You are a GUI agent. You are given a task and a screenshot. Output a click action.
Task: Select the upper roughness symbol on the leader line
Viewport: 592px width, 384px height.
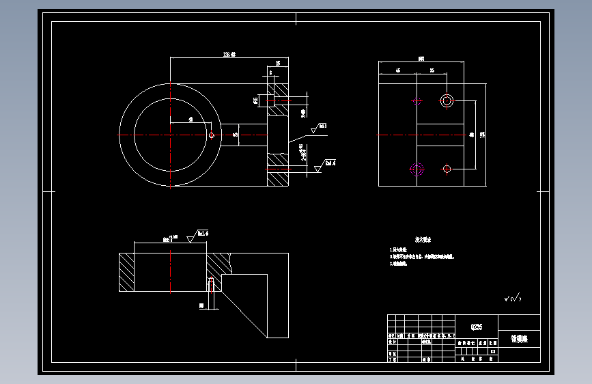click(x=319, y=128)
